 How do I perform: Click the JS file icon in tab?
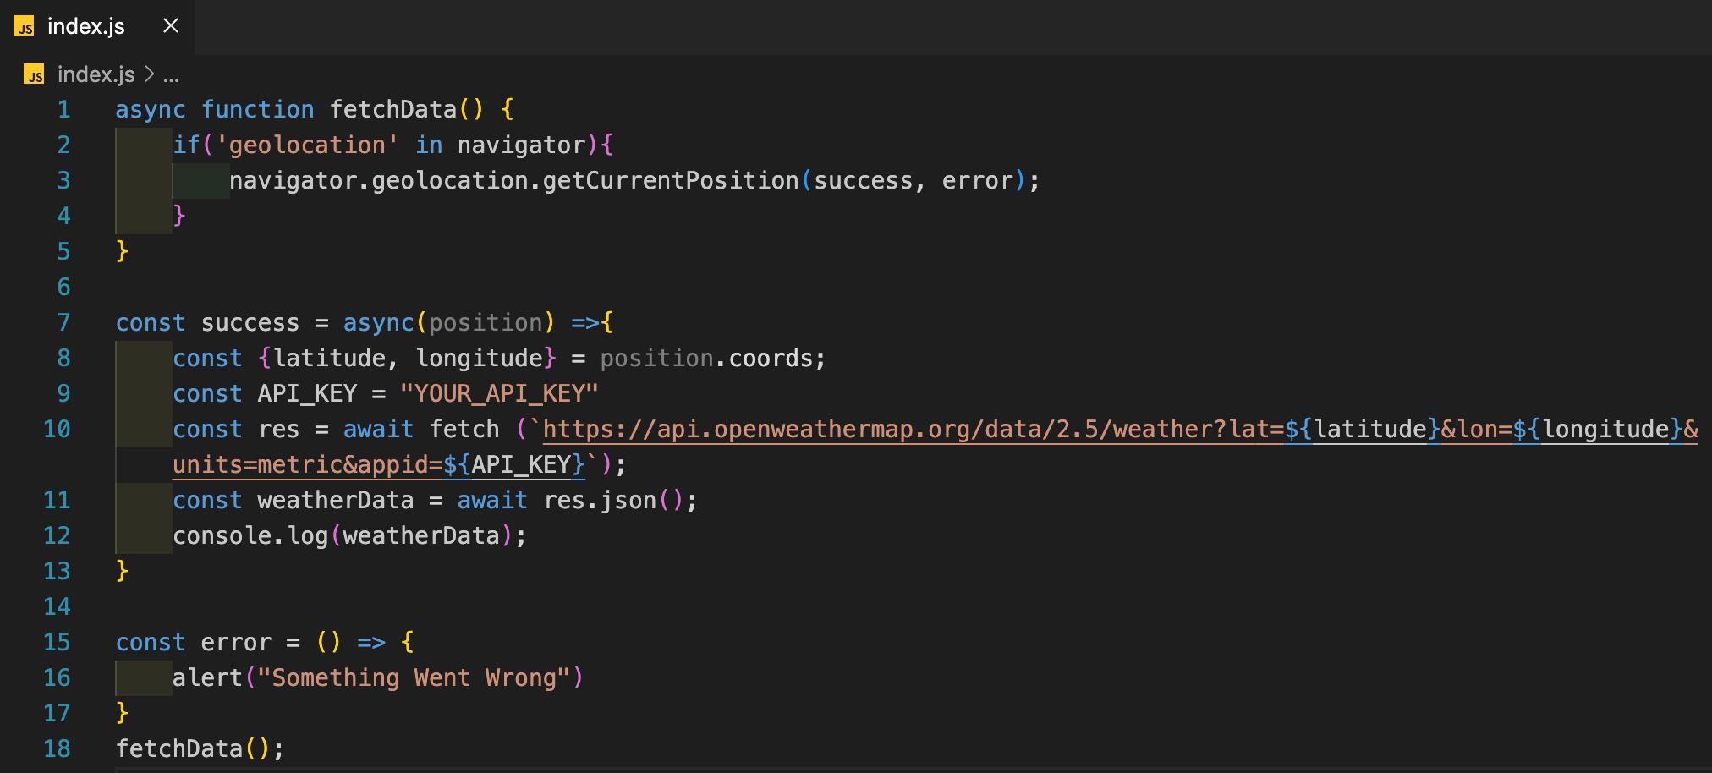(x=25, y=27)
